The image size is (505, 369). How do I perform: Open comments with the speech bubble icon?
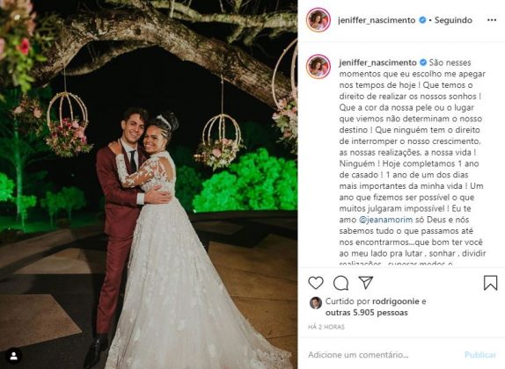340,283
